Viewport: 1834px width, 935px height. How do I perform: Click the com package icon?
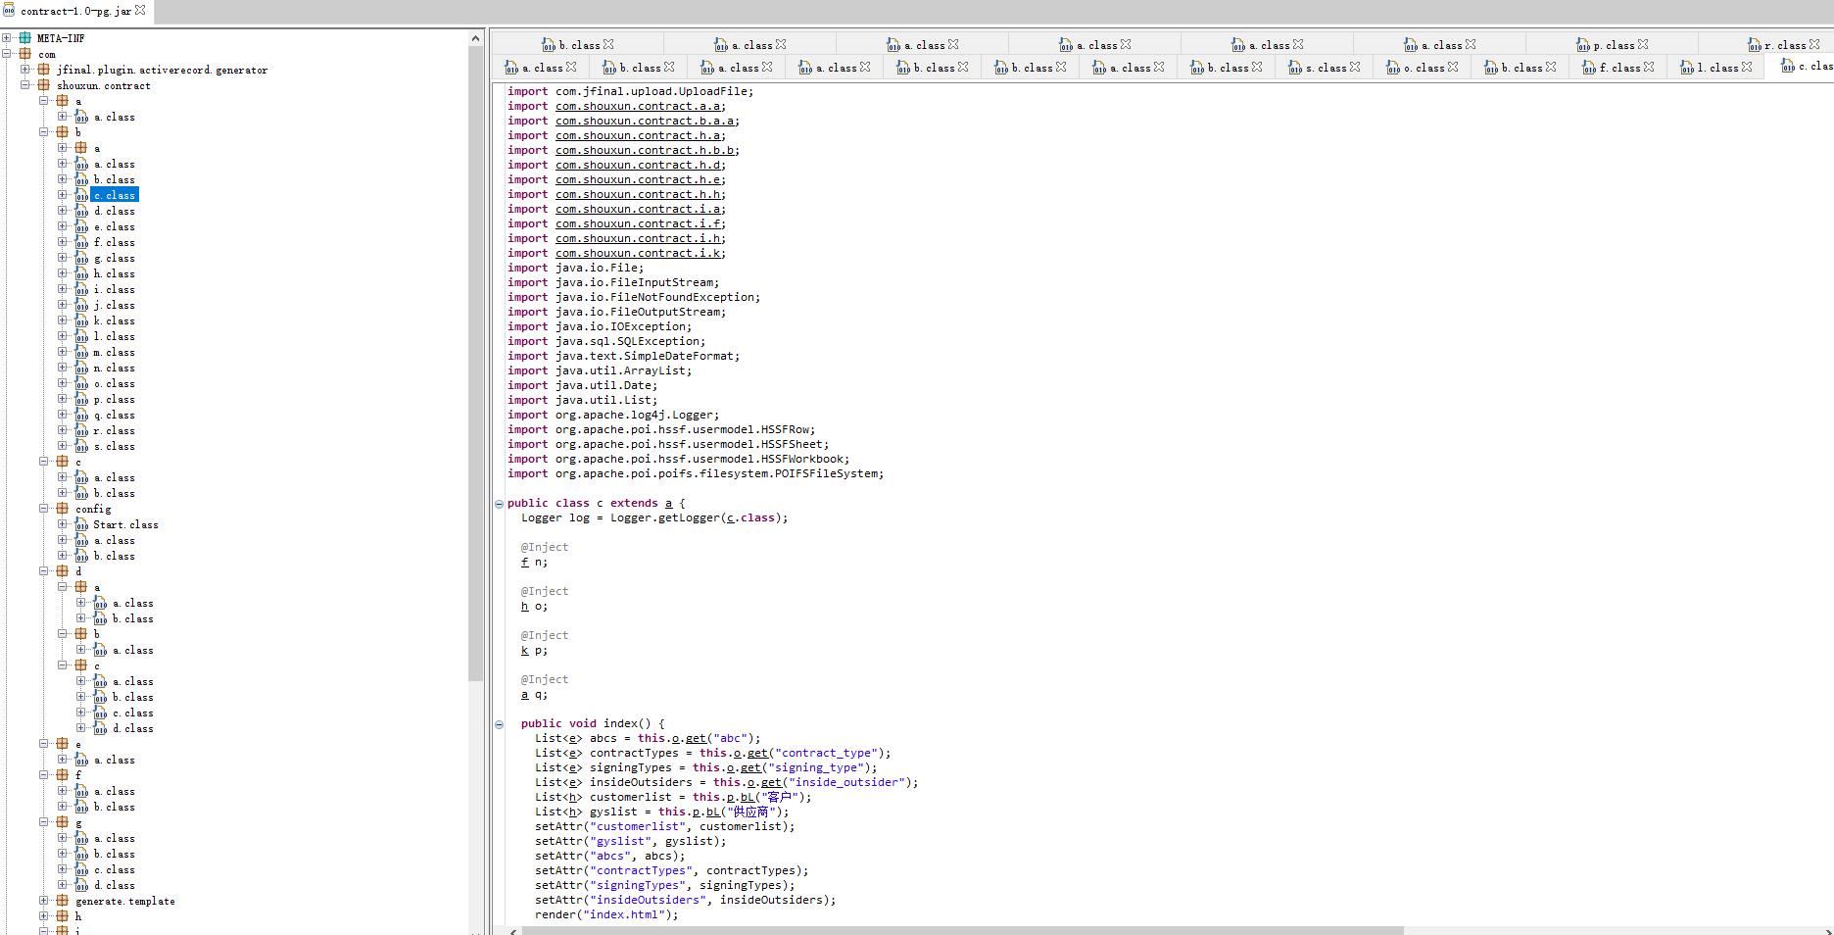(25, 54)
